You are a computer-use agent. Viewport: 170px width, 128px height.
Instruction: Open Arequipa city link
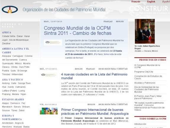[7, 56]
